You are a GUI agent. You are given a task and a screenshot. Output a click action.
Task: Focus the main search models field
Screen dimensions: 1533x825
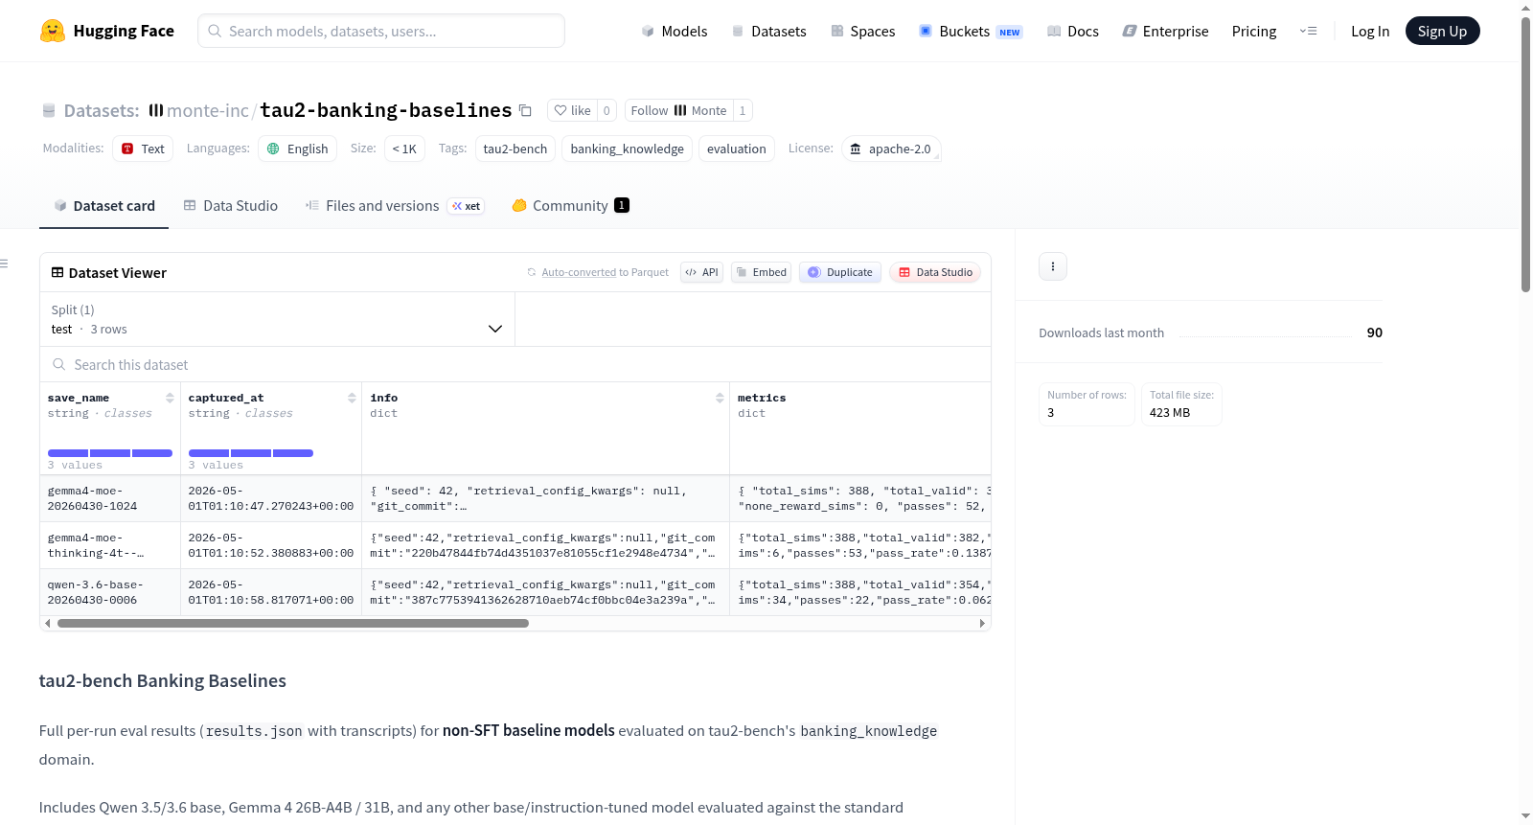(381, 31)
